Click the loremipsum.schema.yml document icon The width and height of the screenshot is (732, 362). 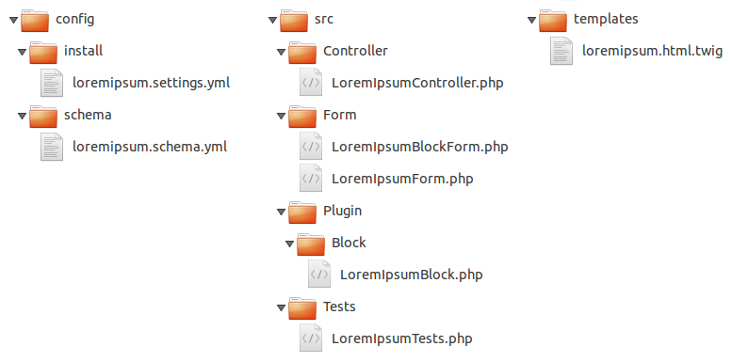click(x=52, y=147)
